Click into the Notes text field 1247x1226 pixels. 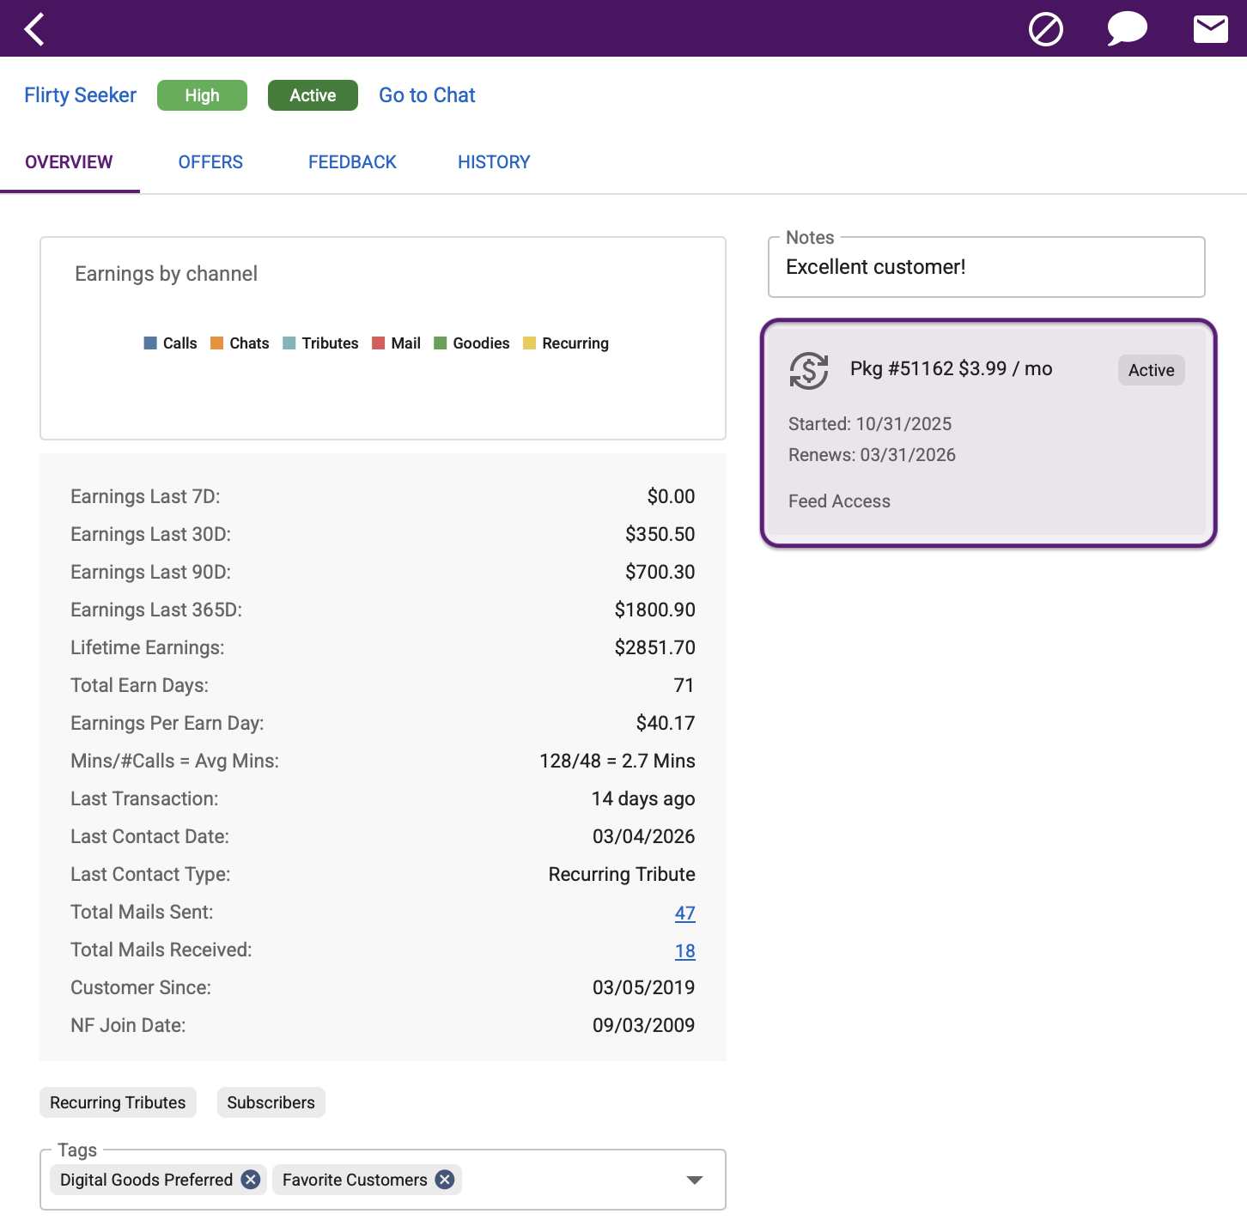tap(986, 267)
